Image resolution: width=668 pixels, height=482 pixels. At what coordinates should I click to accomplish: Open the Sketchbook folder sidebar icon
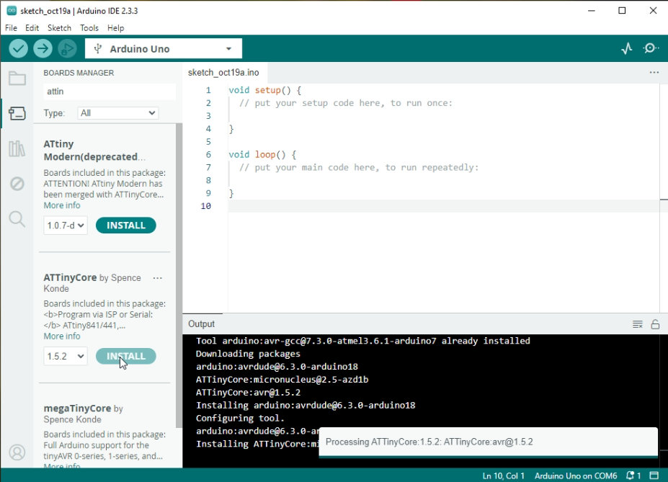(17, 79)
